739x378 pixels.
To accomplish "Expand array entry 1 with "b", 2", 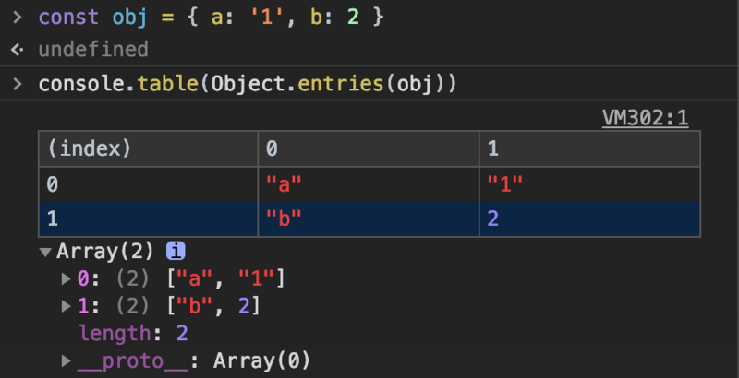I will pyautogui.click(x=67, y=306).
